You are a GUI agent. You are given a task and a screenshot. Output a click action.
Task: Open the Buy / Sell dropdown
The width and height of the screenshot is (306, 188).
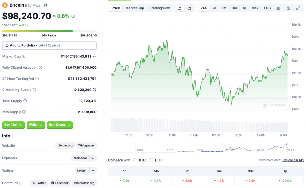(13, 125)
